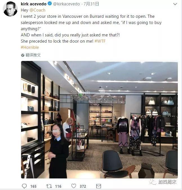Image resolution: width=182 pixels, height=190 pixels.
Task: Open the kirk acevedo display name
Action: (33, 4)
